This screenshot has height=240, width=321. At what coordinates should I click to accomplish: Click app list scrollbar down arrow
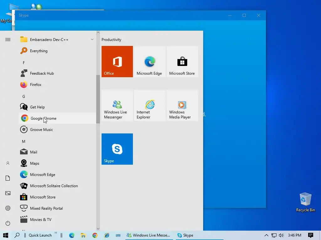98,229
